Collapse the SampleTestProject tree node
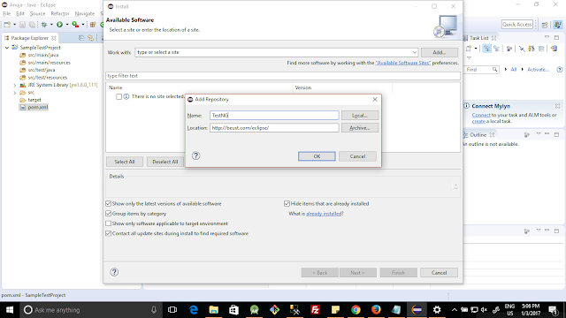 pyautogui.click(x=7, y=48)
